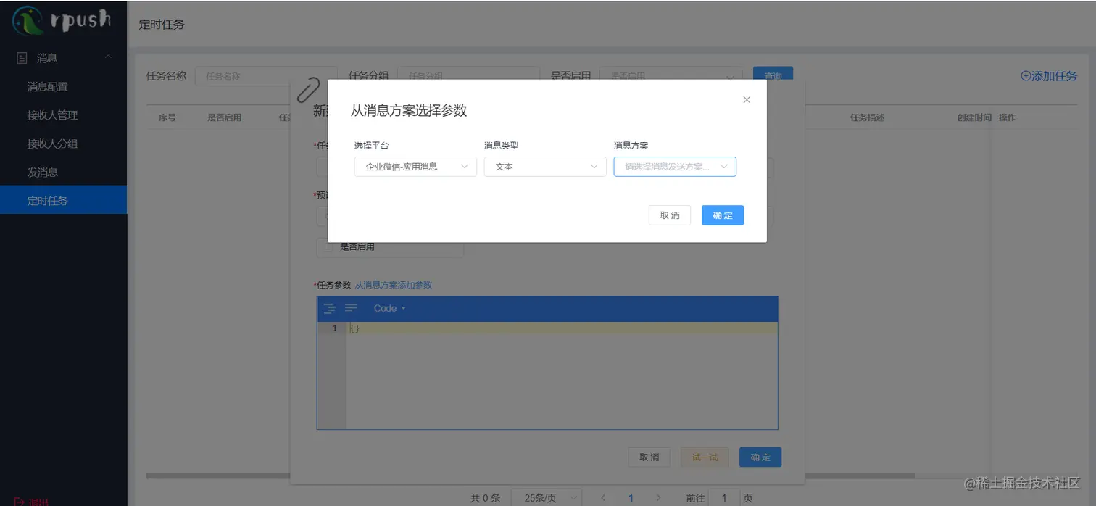Image resolution: width=1096 pixels, height=506 pixels.
Task: Click the 确定 button in the dialog
Action: (x=722, y=215)
